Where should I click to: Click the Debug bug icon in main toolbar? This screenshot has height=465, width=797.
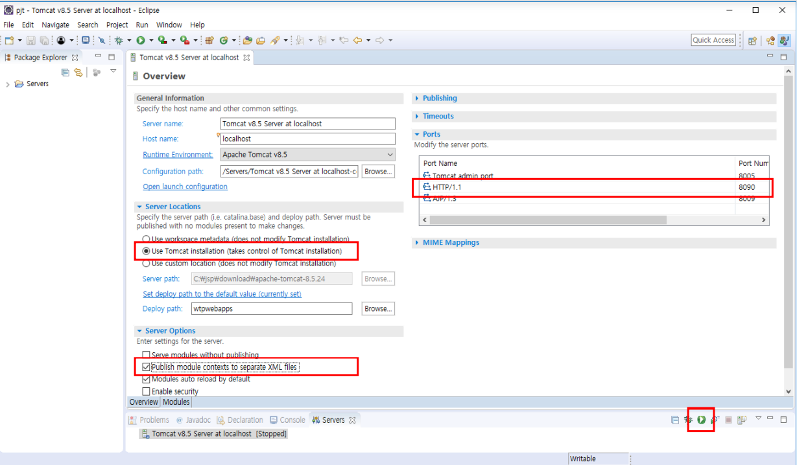tap(119, 40)
